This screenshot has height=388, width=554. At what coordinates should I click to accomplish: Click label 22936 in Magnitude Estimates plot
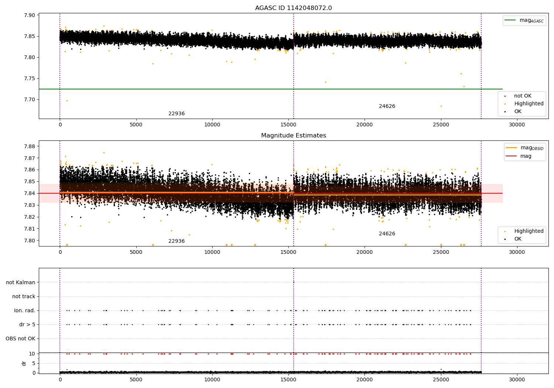(177, 241)
